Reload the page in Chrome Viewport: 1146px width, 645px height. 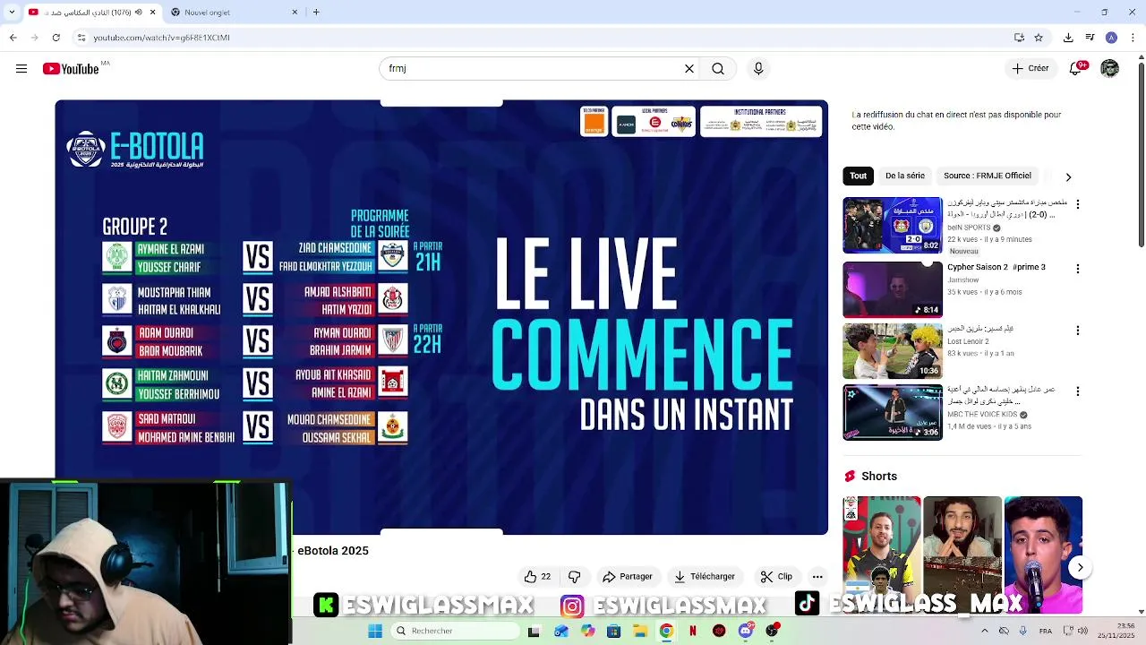pyautogui.click(x=56, y=38)
